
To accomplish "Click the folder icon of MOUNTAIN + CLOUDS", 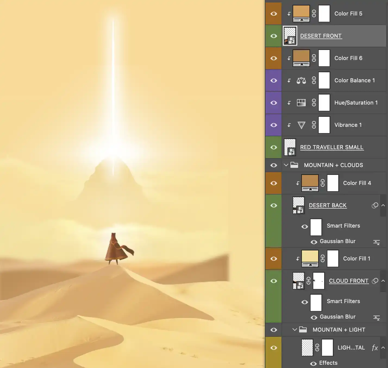I will 295,165.
